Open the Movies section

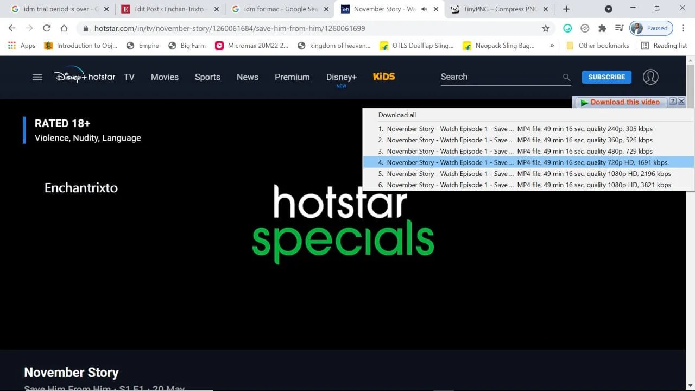(x=165, y=77)
